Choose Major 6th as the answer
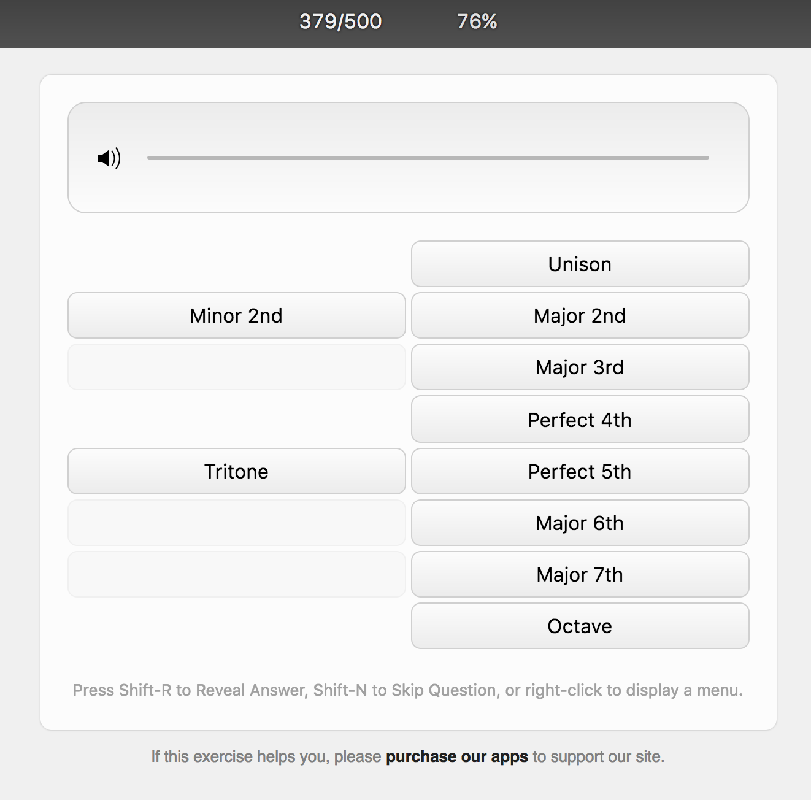811x800 pixels. click(580, 523)
